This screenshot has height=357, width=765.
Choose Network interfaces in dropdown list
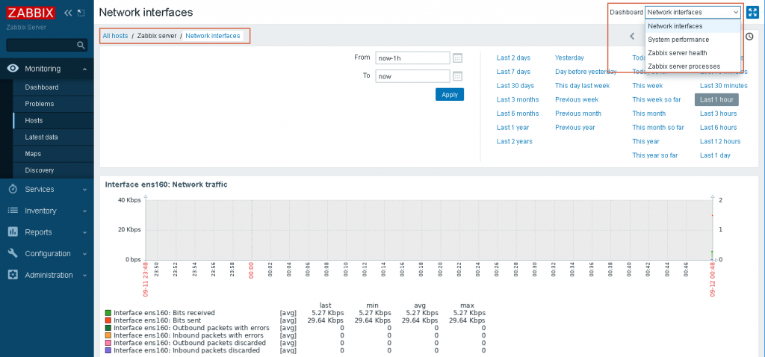(693, 26)
